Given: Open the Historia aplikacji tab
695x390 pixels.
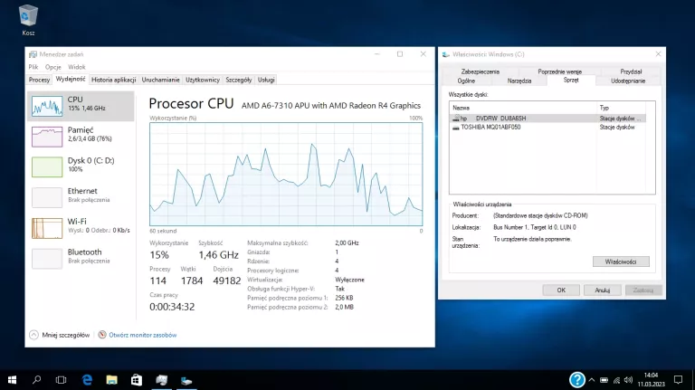Looking at the screenshot, I should coord(113,80).
